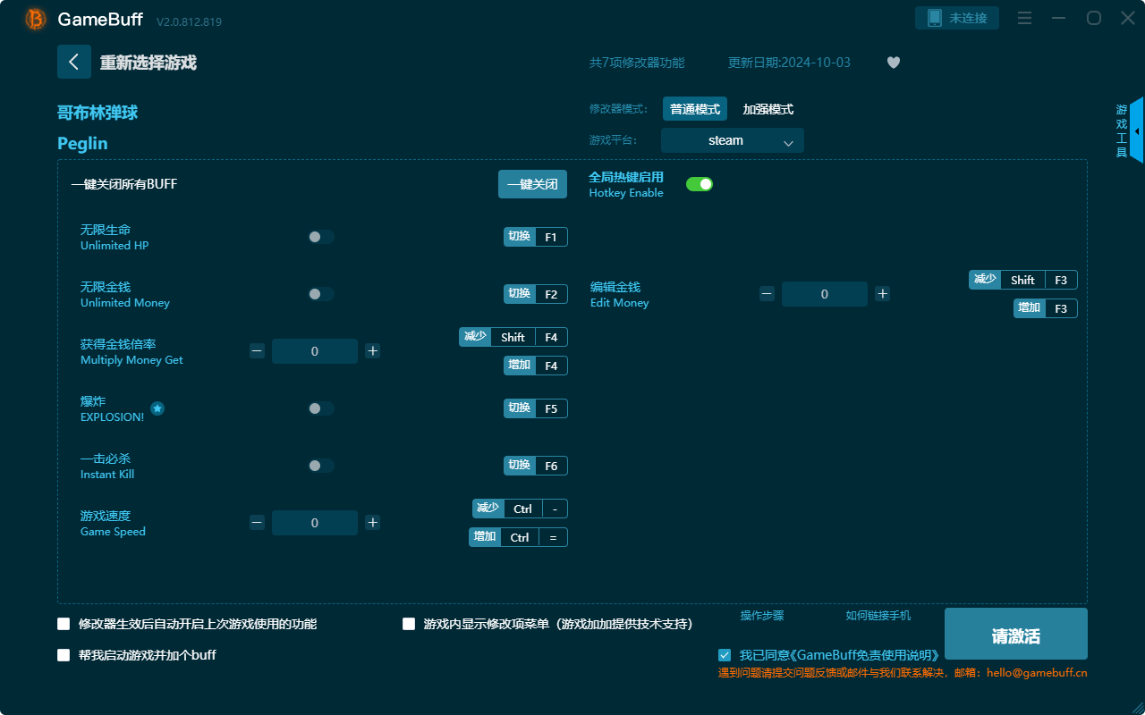Select the 普通模式 mode tab

[x=695, y=108]
